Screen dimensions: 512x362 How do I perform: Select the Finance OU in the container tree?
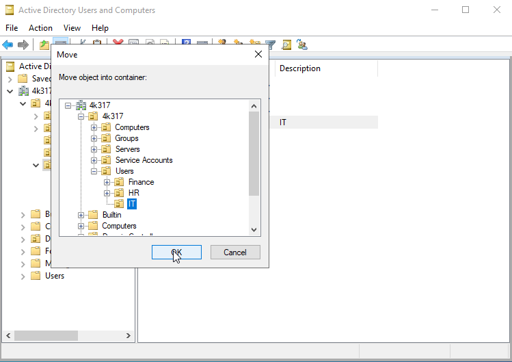click(141, 182)
